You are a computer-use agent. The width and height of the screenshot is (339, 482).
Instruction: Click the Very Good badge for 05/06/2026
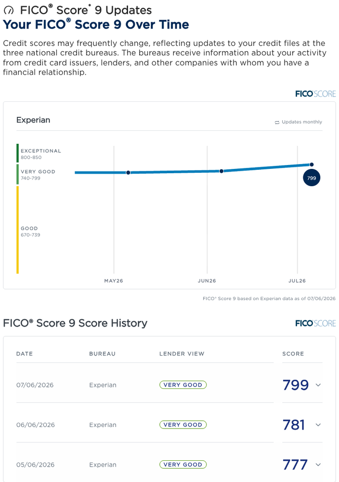(183, 465)
